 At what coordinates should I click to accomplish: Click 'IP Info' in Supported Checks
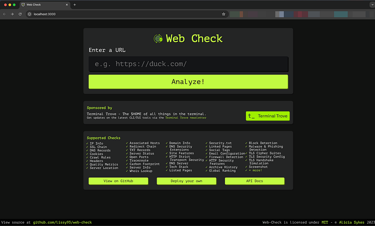click(97, 143)
